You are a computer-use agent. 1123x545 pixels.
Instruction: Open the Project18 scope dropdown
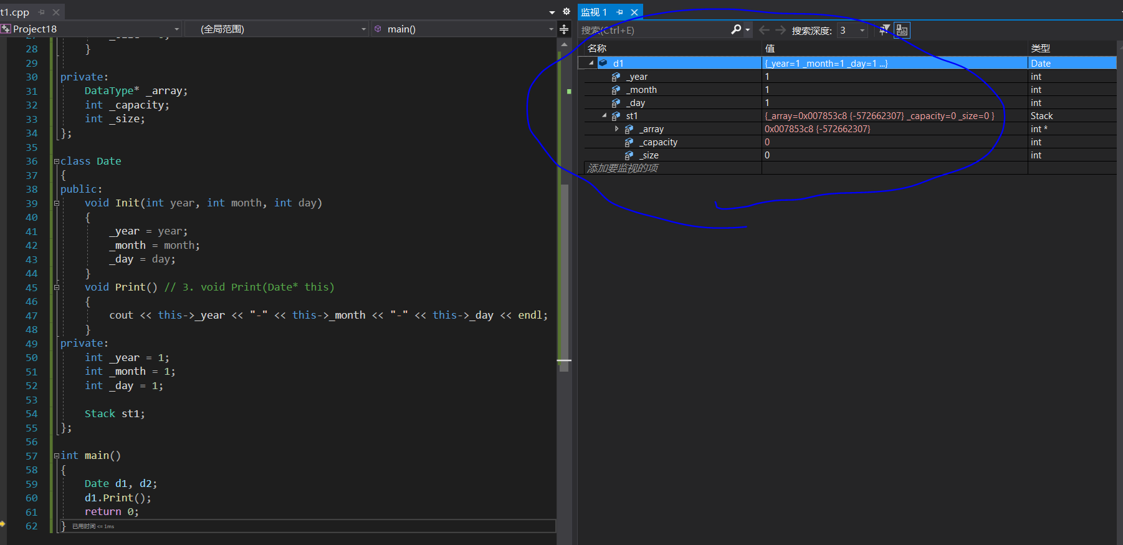click(176, 29)
